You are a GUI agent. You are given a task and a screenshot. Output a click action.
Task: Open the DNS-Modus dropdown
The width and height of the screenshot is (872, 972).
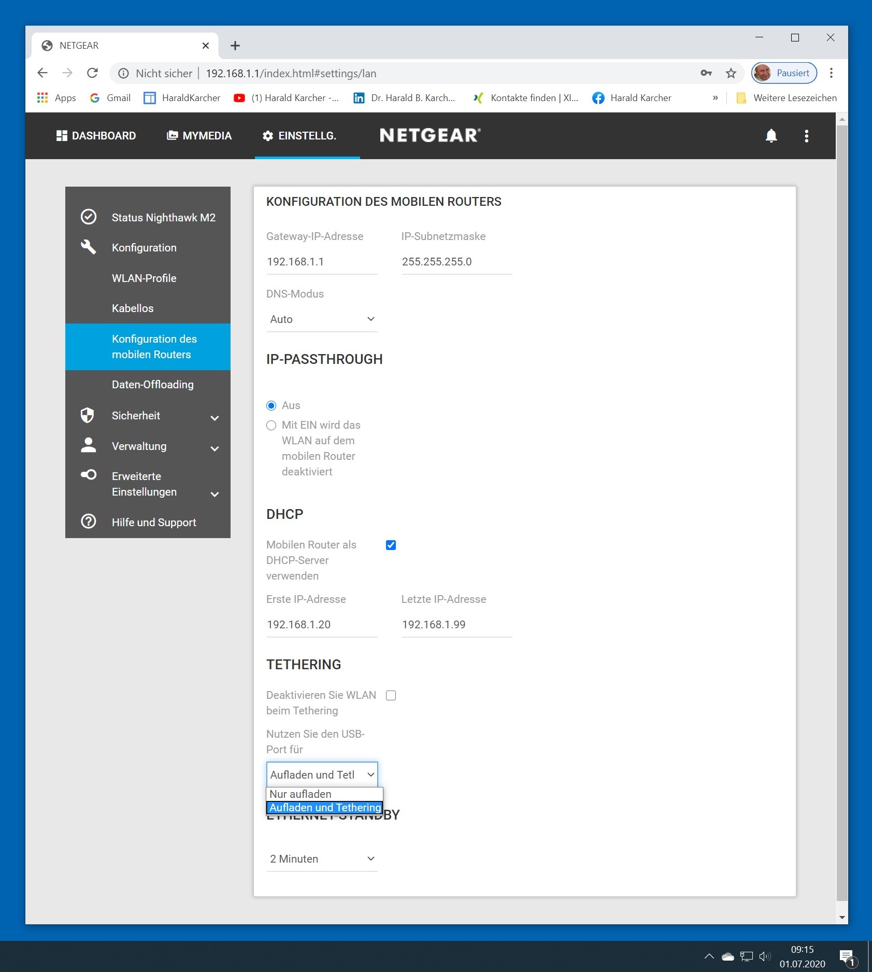(x=322, y=319)
